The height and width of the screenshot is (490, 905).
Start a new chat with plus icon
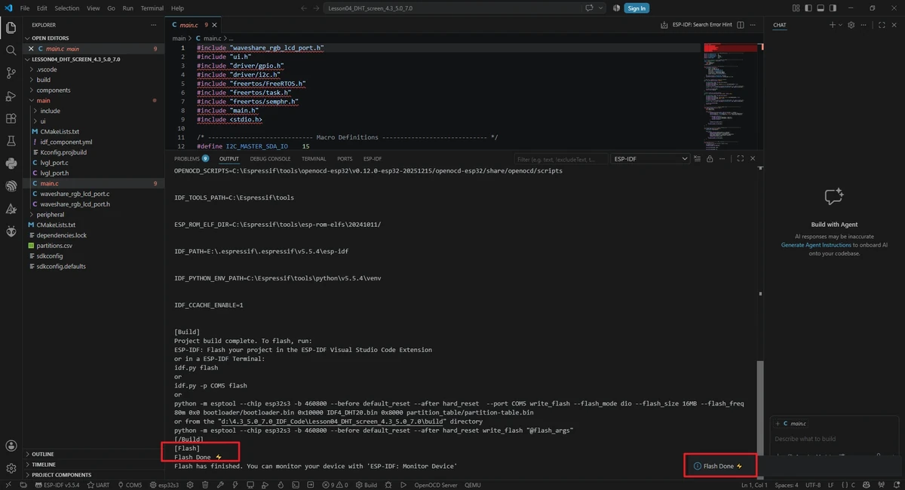(x=832, y=25)
